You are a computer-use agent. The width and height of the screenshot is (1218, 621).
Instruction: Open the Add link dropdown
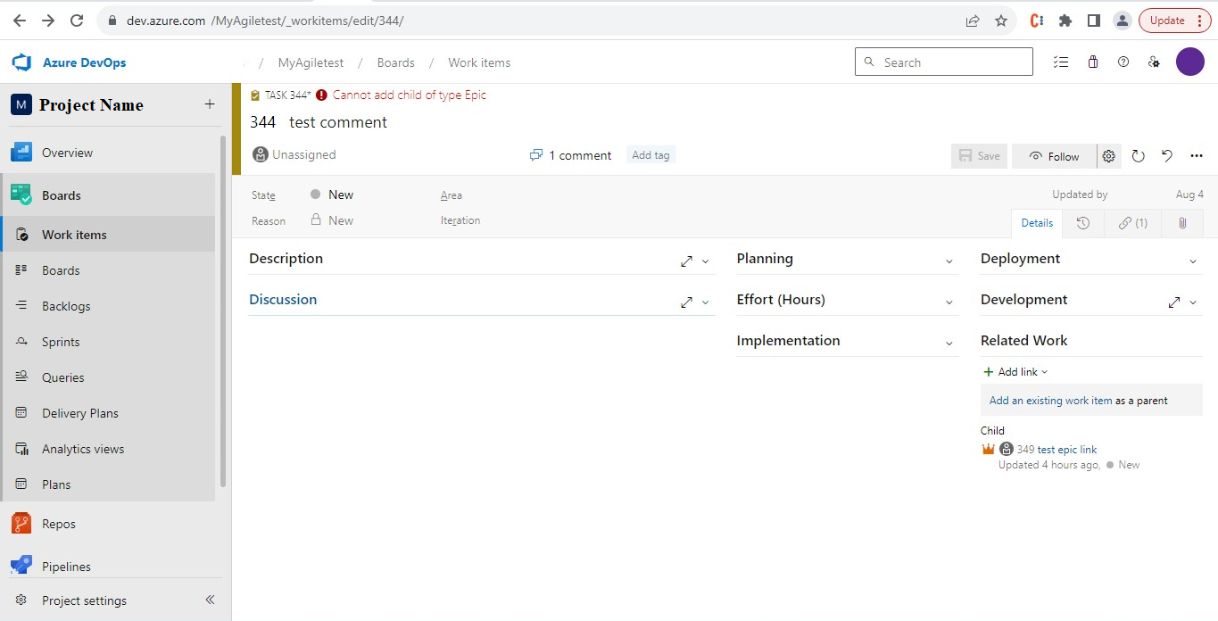tap(1015, 372)
